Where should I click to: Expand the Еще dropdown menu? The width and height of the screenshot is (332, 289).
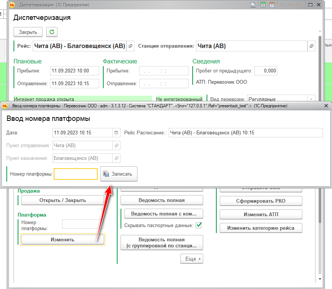pyautogui.click(x=192, y=259)
